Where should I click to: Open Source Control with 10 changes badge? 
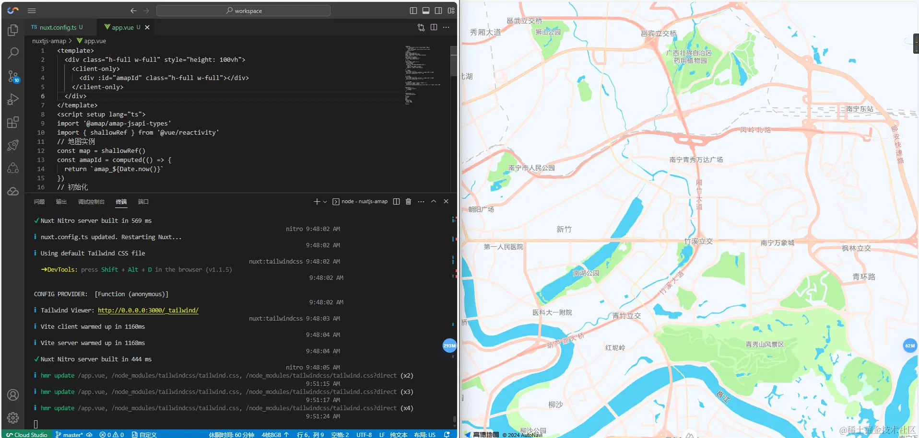(x=13, y=76)
